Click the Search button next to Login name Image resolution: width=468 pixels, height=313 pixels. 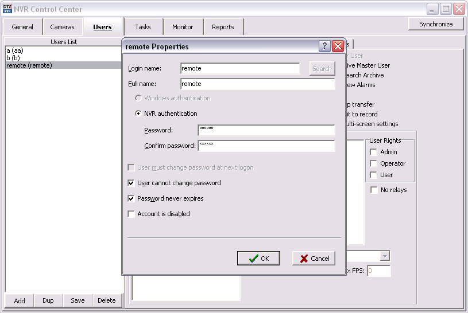pos(322,69)
